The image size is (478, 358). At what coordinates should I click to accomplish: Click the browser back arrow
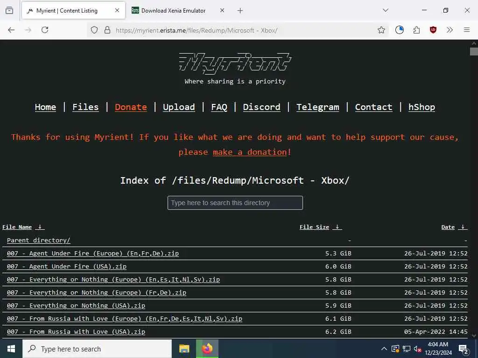pos(11,30)
